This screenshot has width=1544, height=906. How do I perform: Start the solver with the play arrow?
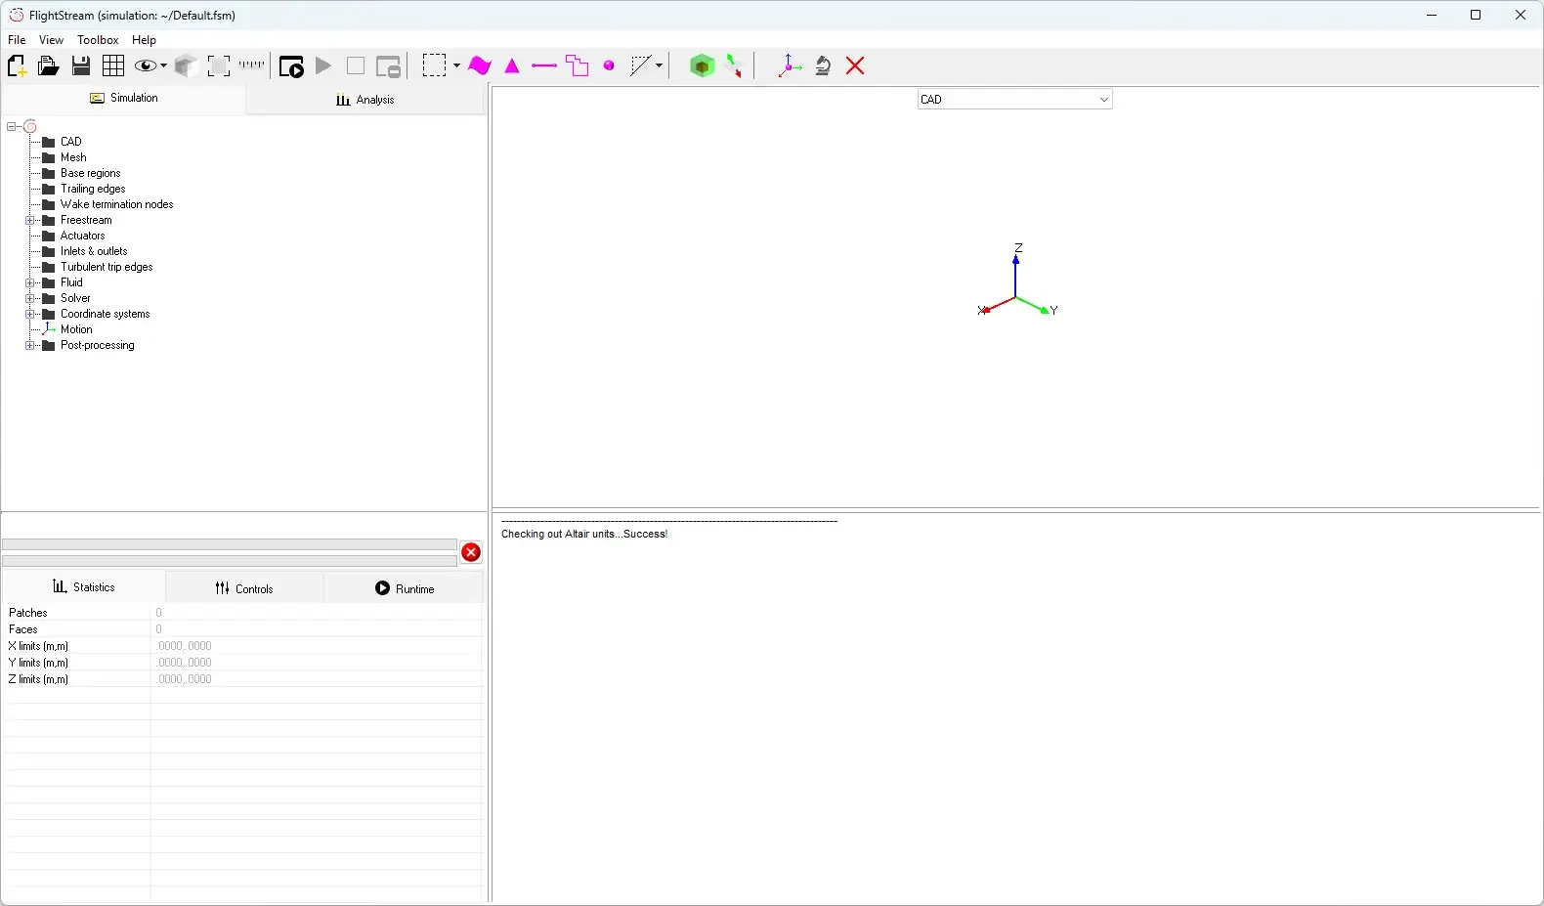click(323, 65)
